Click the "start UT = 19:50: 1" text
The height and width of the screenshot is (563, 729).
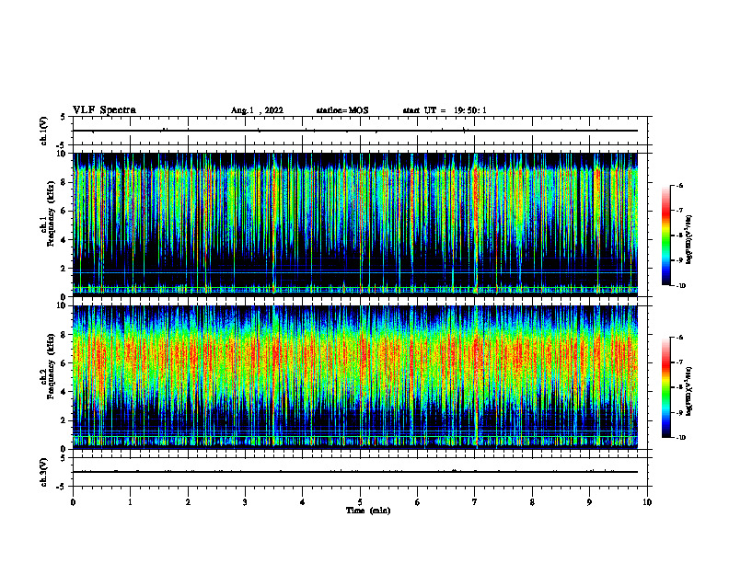tap(445, 110)
